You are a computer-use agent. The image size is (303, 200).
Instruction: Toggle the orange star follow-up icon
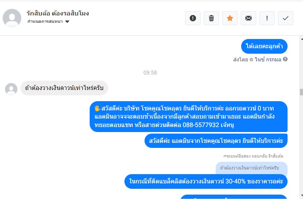point(230,18)
